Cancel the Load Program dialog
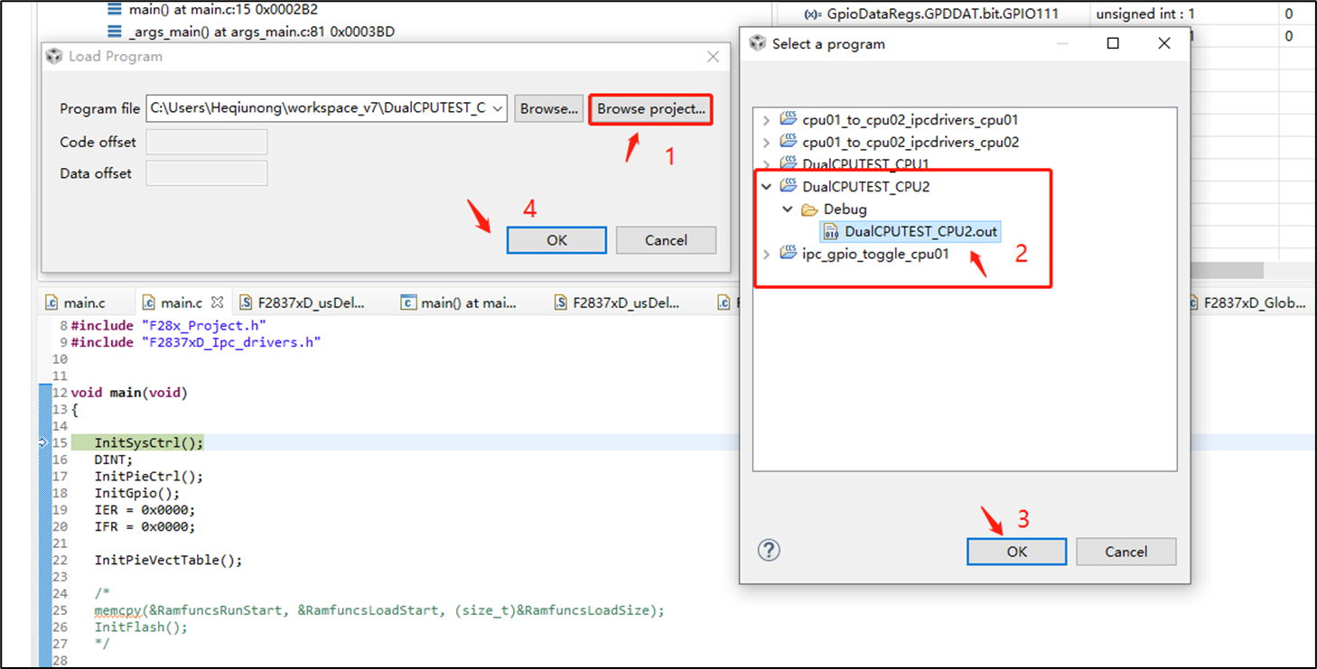Screen dimensions: 1317x669 [666, 240]
